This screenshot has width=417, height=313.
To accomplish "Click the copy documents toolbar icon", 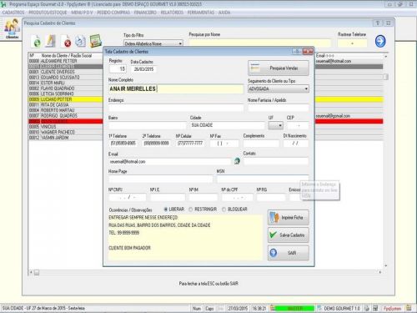I will click(80, 41).
